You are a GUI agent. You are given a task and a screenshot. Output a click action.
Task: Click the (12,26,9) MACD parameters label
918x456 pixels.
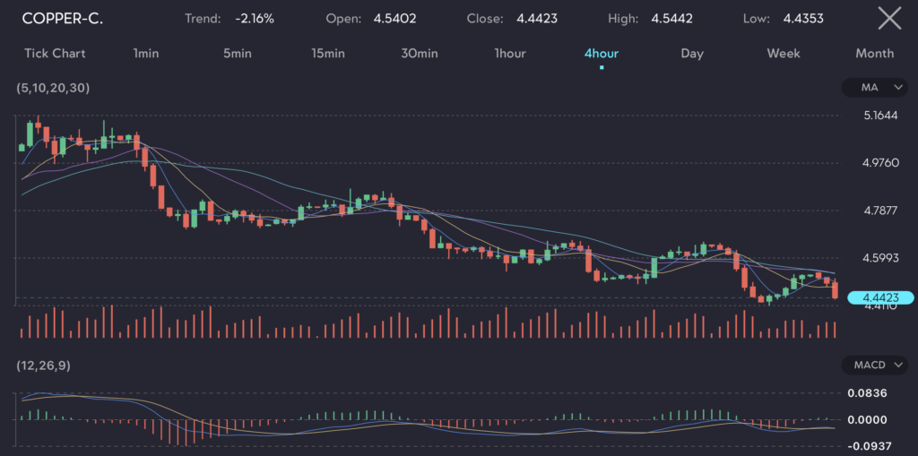[x=45, y=365]
